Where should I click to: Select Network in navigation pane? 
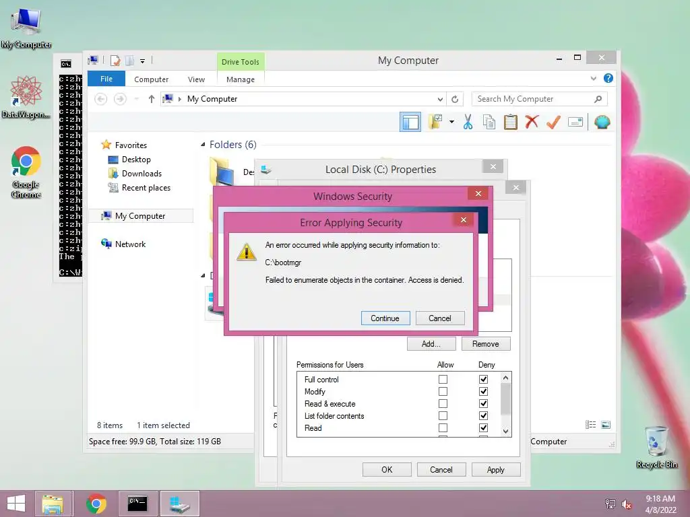coord(130,244)
